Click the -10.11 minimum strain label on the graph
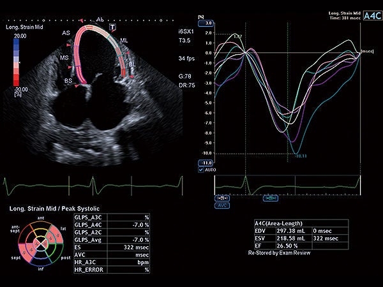This screenshot has width=383, height=287. tap(301, 156)
